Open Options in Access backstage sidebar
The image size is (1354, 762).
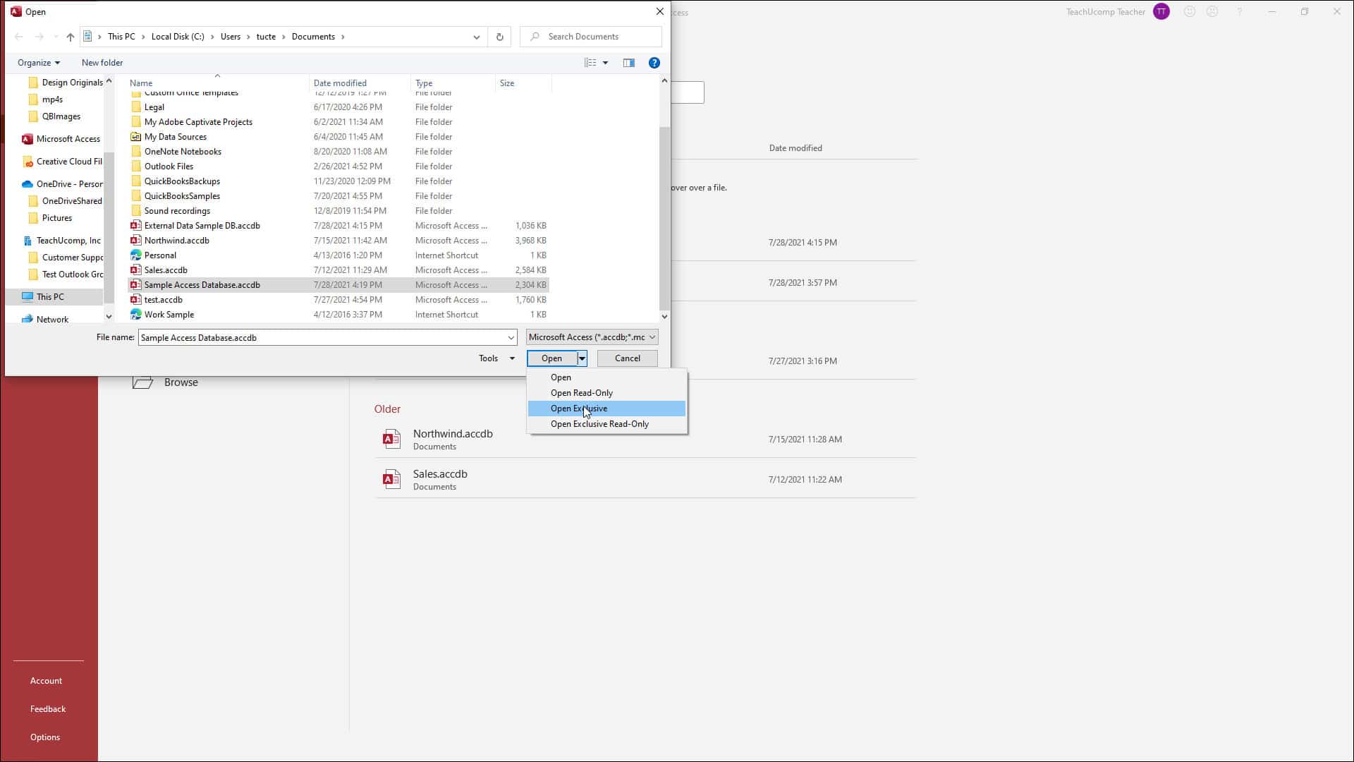point(45,737)
